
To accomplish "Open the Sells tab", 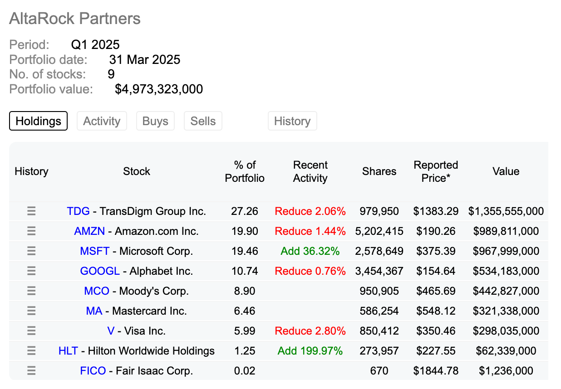I will [203, 121].
